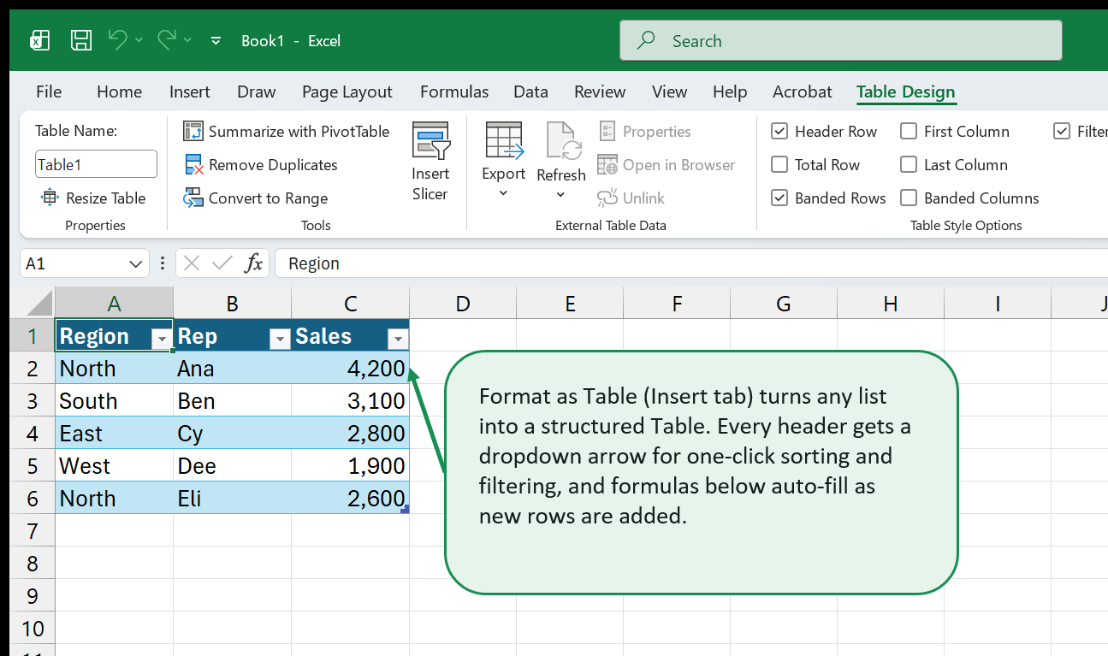
Task: Open Insert Function with the fx icon
Action: 253,263
